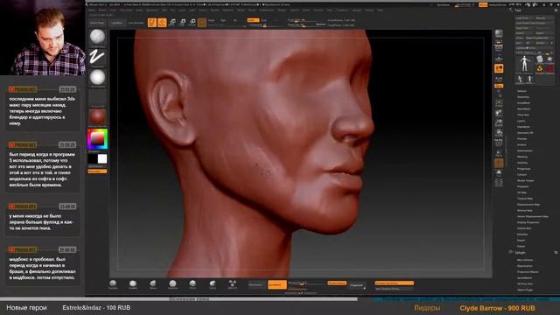Expand the Geometry subpalette
This screenshot has height=315, width=560.
(x=523, y=97)
